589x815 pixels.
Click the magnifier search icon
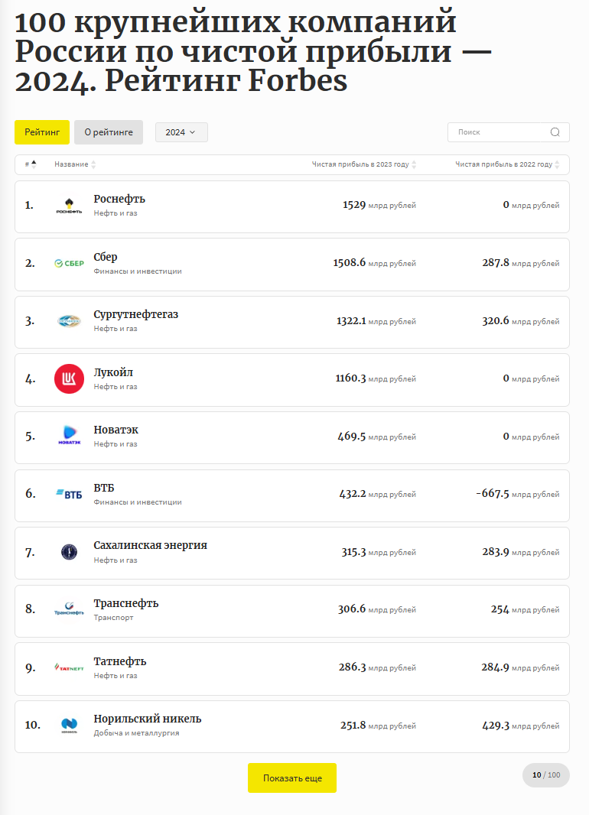coord(555,132)
